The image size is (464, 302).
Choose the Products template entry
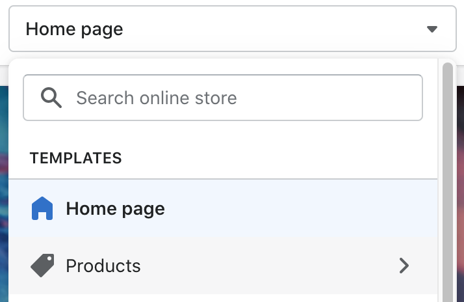223,266
